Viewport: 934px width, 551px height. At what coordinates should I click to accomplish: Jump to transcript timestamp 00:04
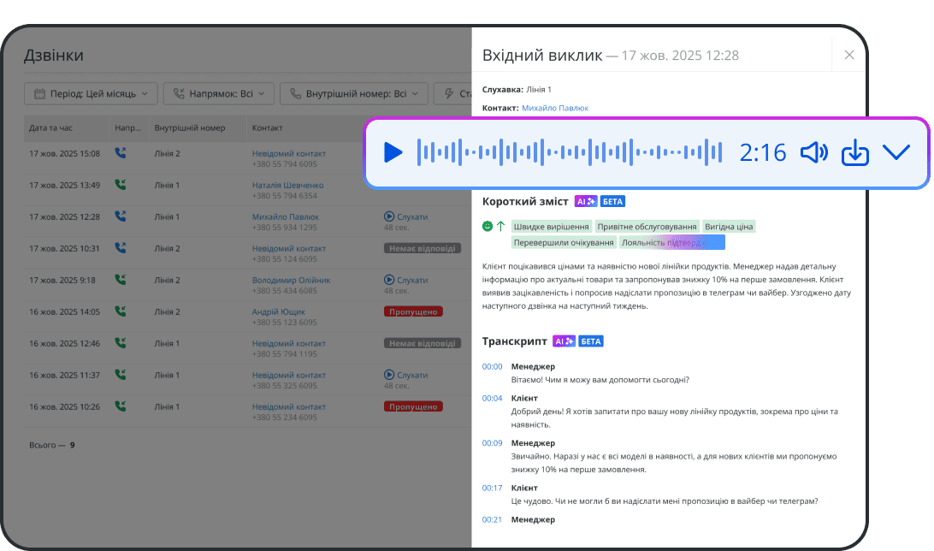[x=492, y=398]
